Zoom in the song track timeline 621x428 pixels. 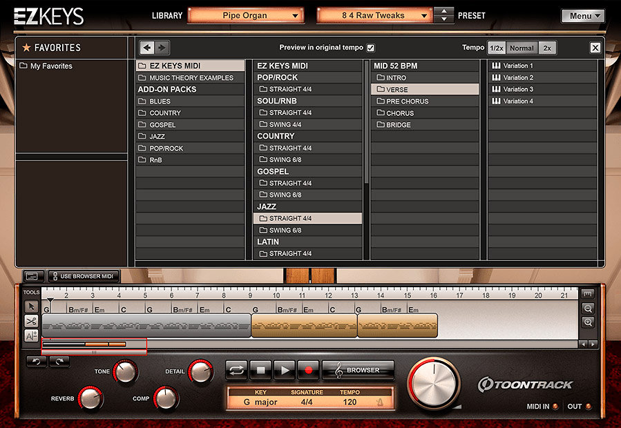click(x=588, y=322)
